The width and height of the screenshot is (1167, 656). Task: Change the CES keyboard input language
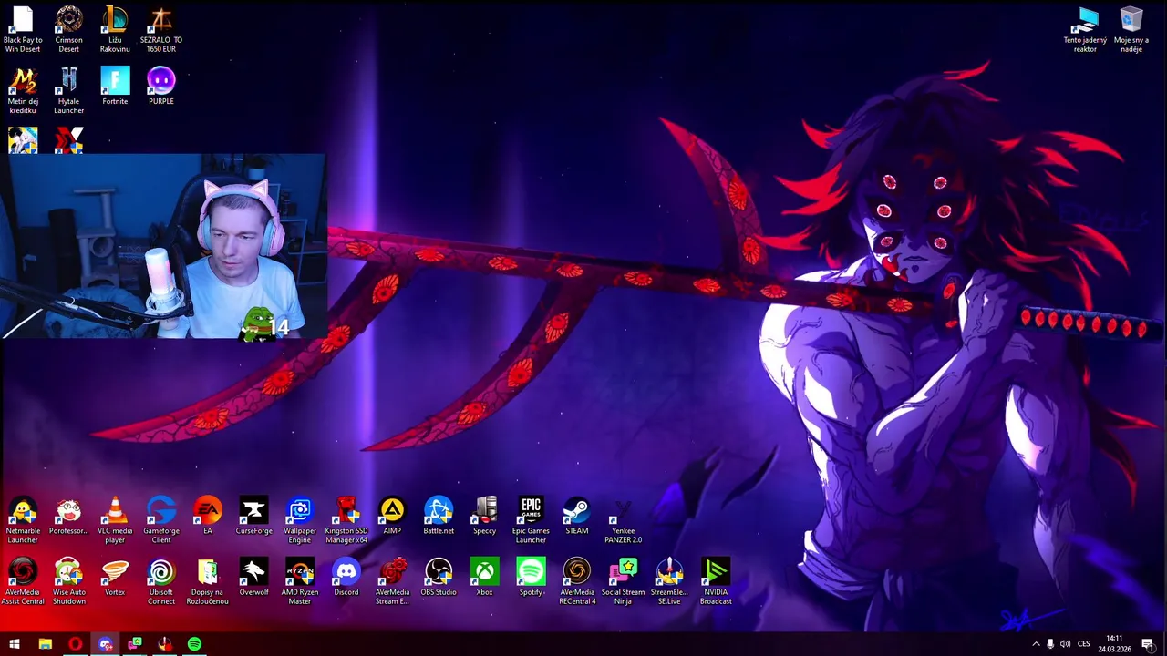coord(1084,644)
